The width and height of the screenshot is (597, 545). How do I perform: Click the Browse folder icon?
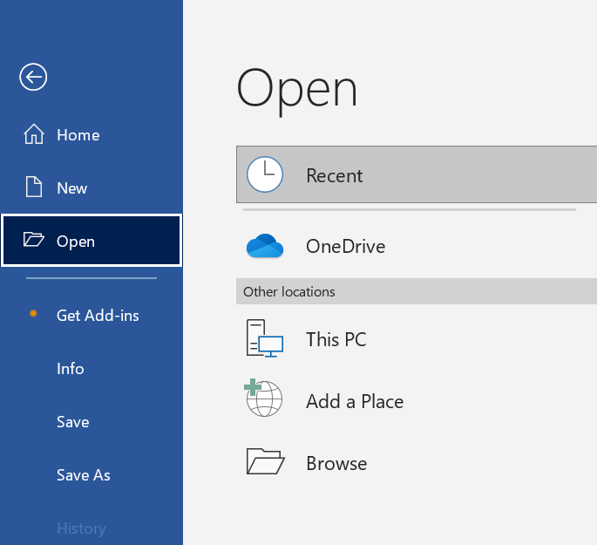[x=265, y=462]
